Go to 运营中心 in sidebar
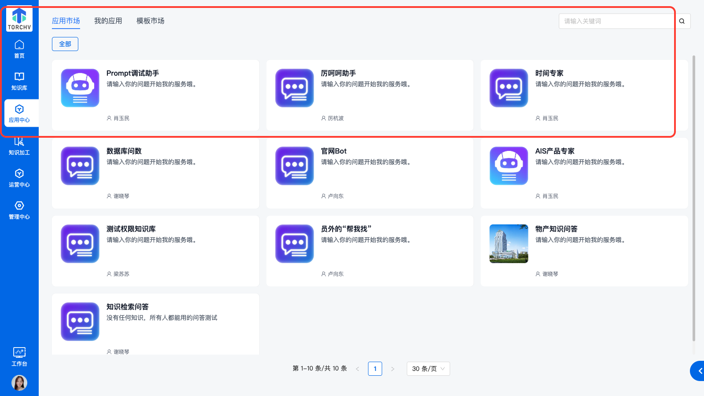 19,178
